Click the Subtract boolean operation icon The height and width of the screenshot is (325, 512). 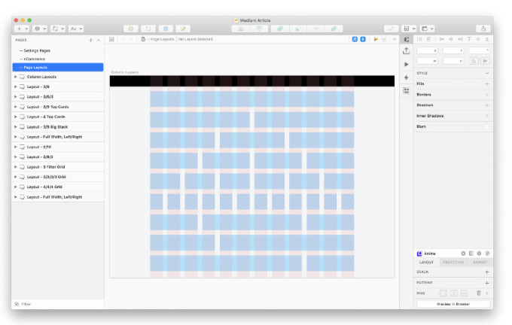(x=298, y=29)
